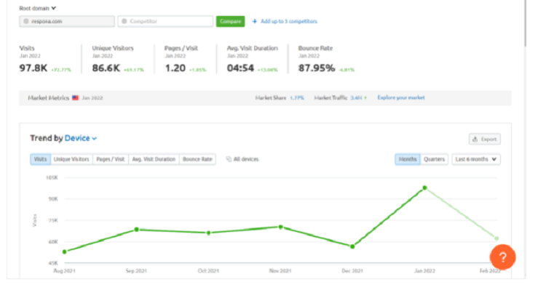Click the 87.95% Bounce Rate value
The height and width of the screenshot is (290, 546).
coord(317,68)
